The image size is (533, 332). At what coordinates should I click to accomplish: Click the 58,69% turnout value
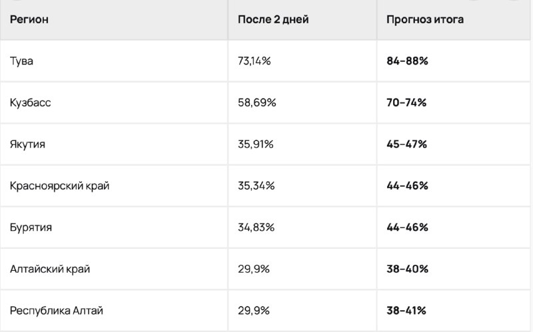[x=257, y=102]
